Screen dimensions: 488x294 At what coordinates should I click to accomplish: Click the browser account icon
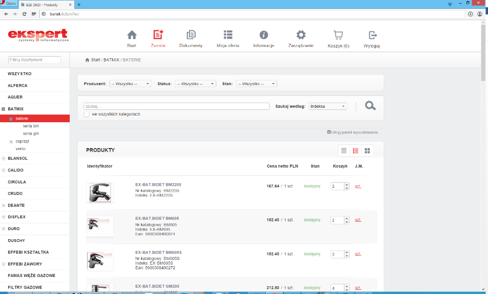480,14
